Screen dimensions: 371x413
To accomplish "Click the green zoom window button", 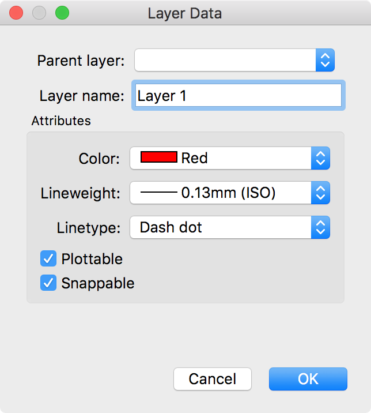I will pos(62,13).
